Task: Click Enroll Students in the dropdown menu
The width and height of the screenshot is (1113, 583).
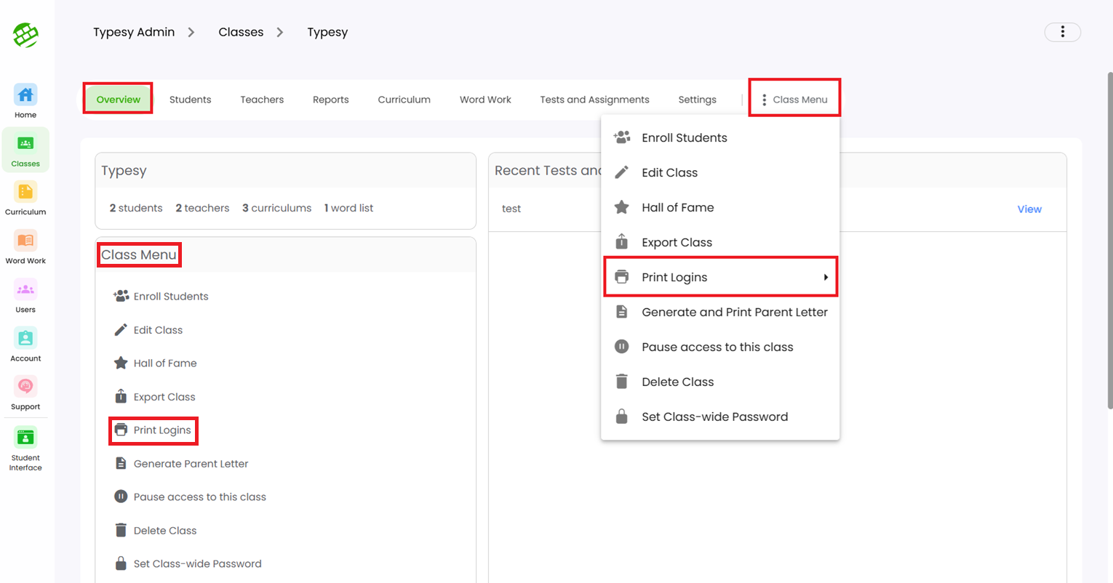Action: click(720, 137)
